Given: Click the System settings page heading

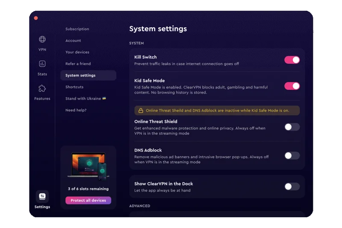Looking at the screenshot, I should [x=158, y=29].
